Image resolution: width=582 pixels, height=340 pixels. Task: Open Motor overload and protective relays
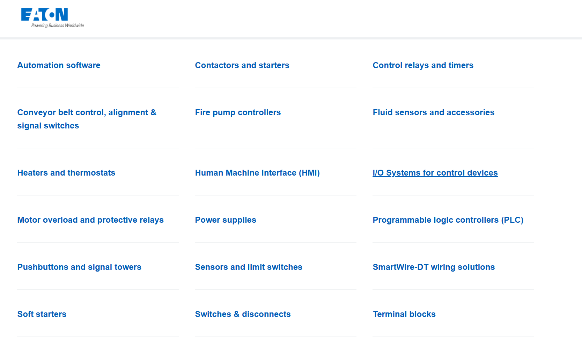(x=90, y=220)
